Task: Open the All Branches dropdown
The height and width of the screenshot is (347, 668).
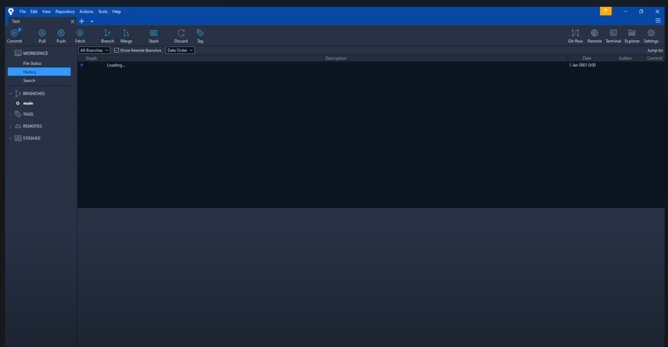Action: [x=94, y=50]
